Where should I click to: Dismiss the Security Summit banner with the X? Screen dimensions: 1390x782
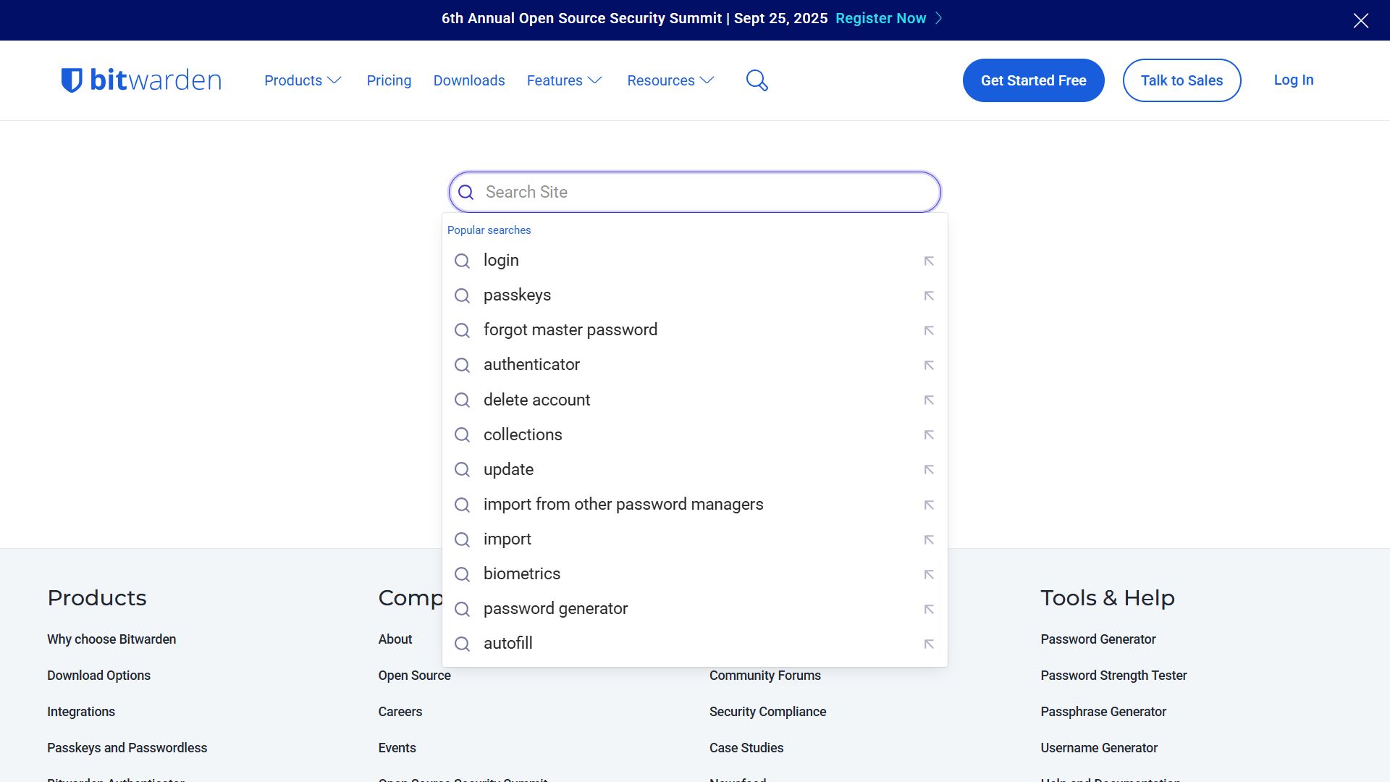[x=1362, y=20]
